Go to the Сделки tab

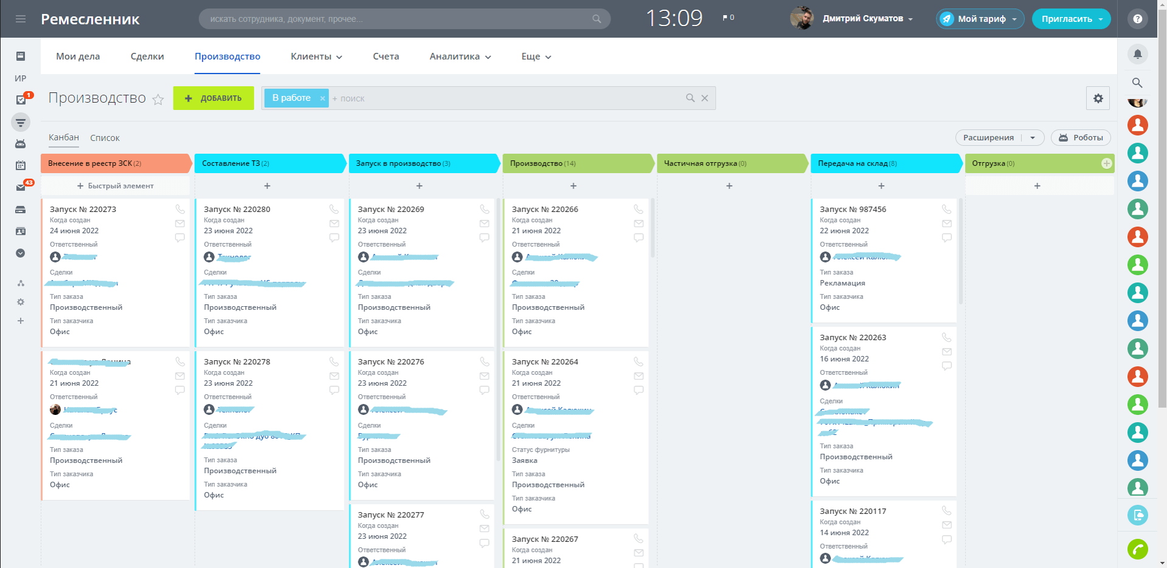[147, 56]
